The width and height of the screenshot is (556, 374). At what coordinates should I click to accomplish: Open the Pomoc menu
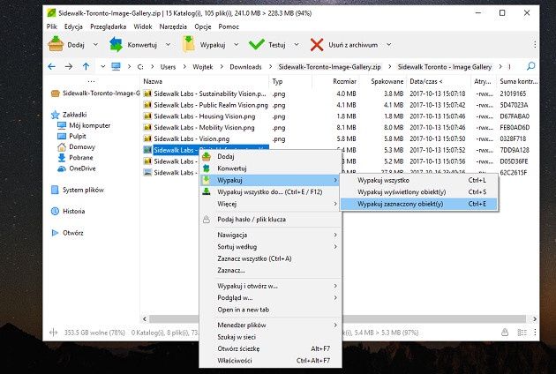[229, 26]
